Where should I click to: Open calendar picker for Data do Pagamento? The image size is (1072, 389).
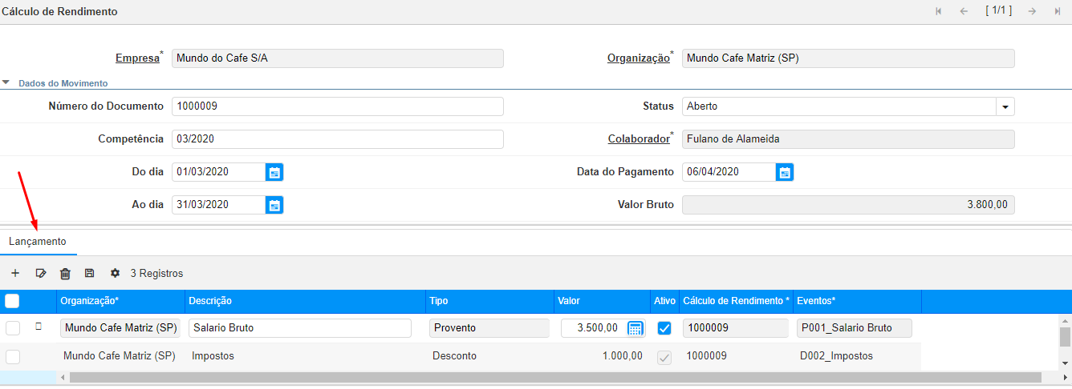coord(785,172)
